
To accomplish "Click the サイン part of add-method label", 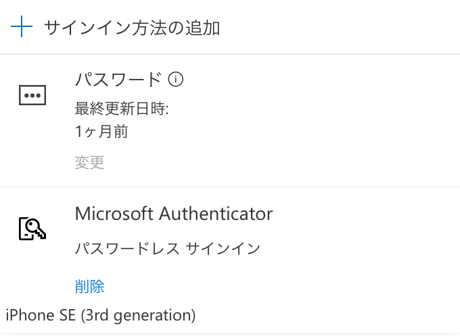I will pyautogui.click(x=65, y=28).
